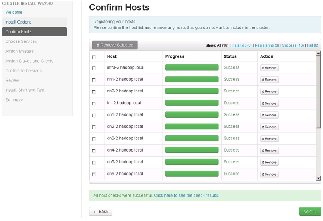Click the Remove Selected trash button
Image resolution: width=323 pixels, height=221 pixels.
[115, 45]
